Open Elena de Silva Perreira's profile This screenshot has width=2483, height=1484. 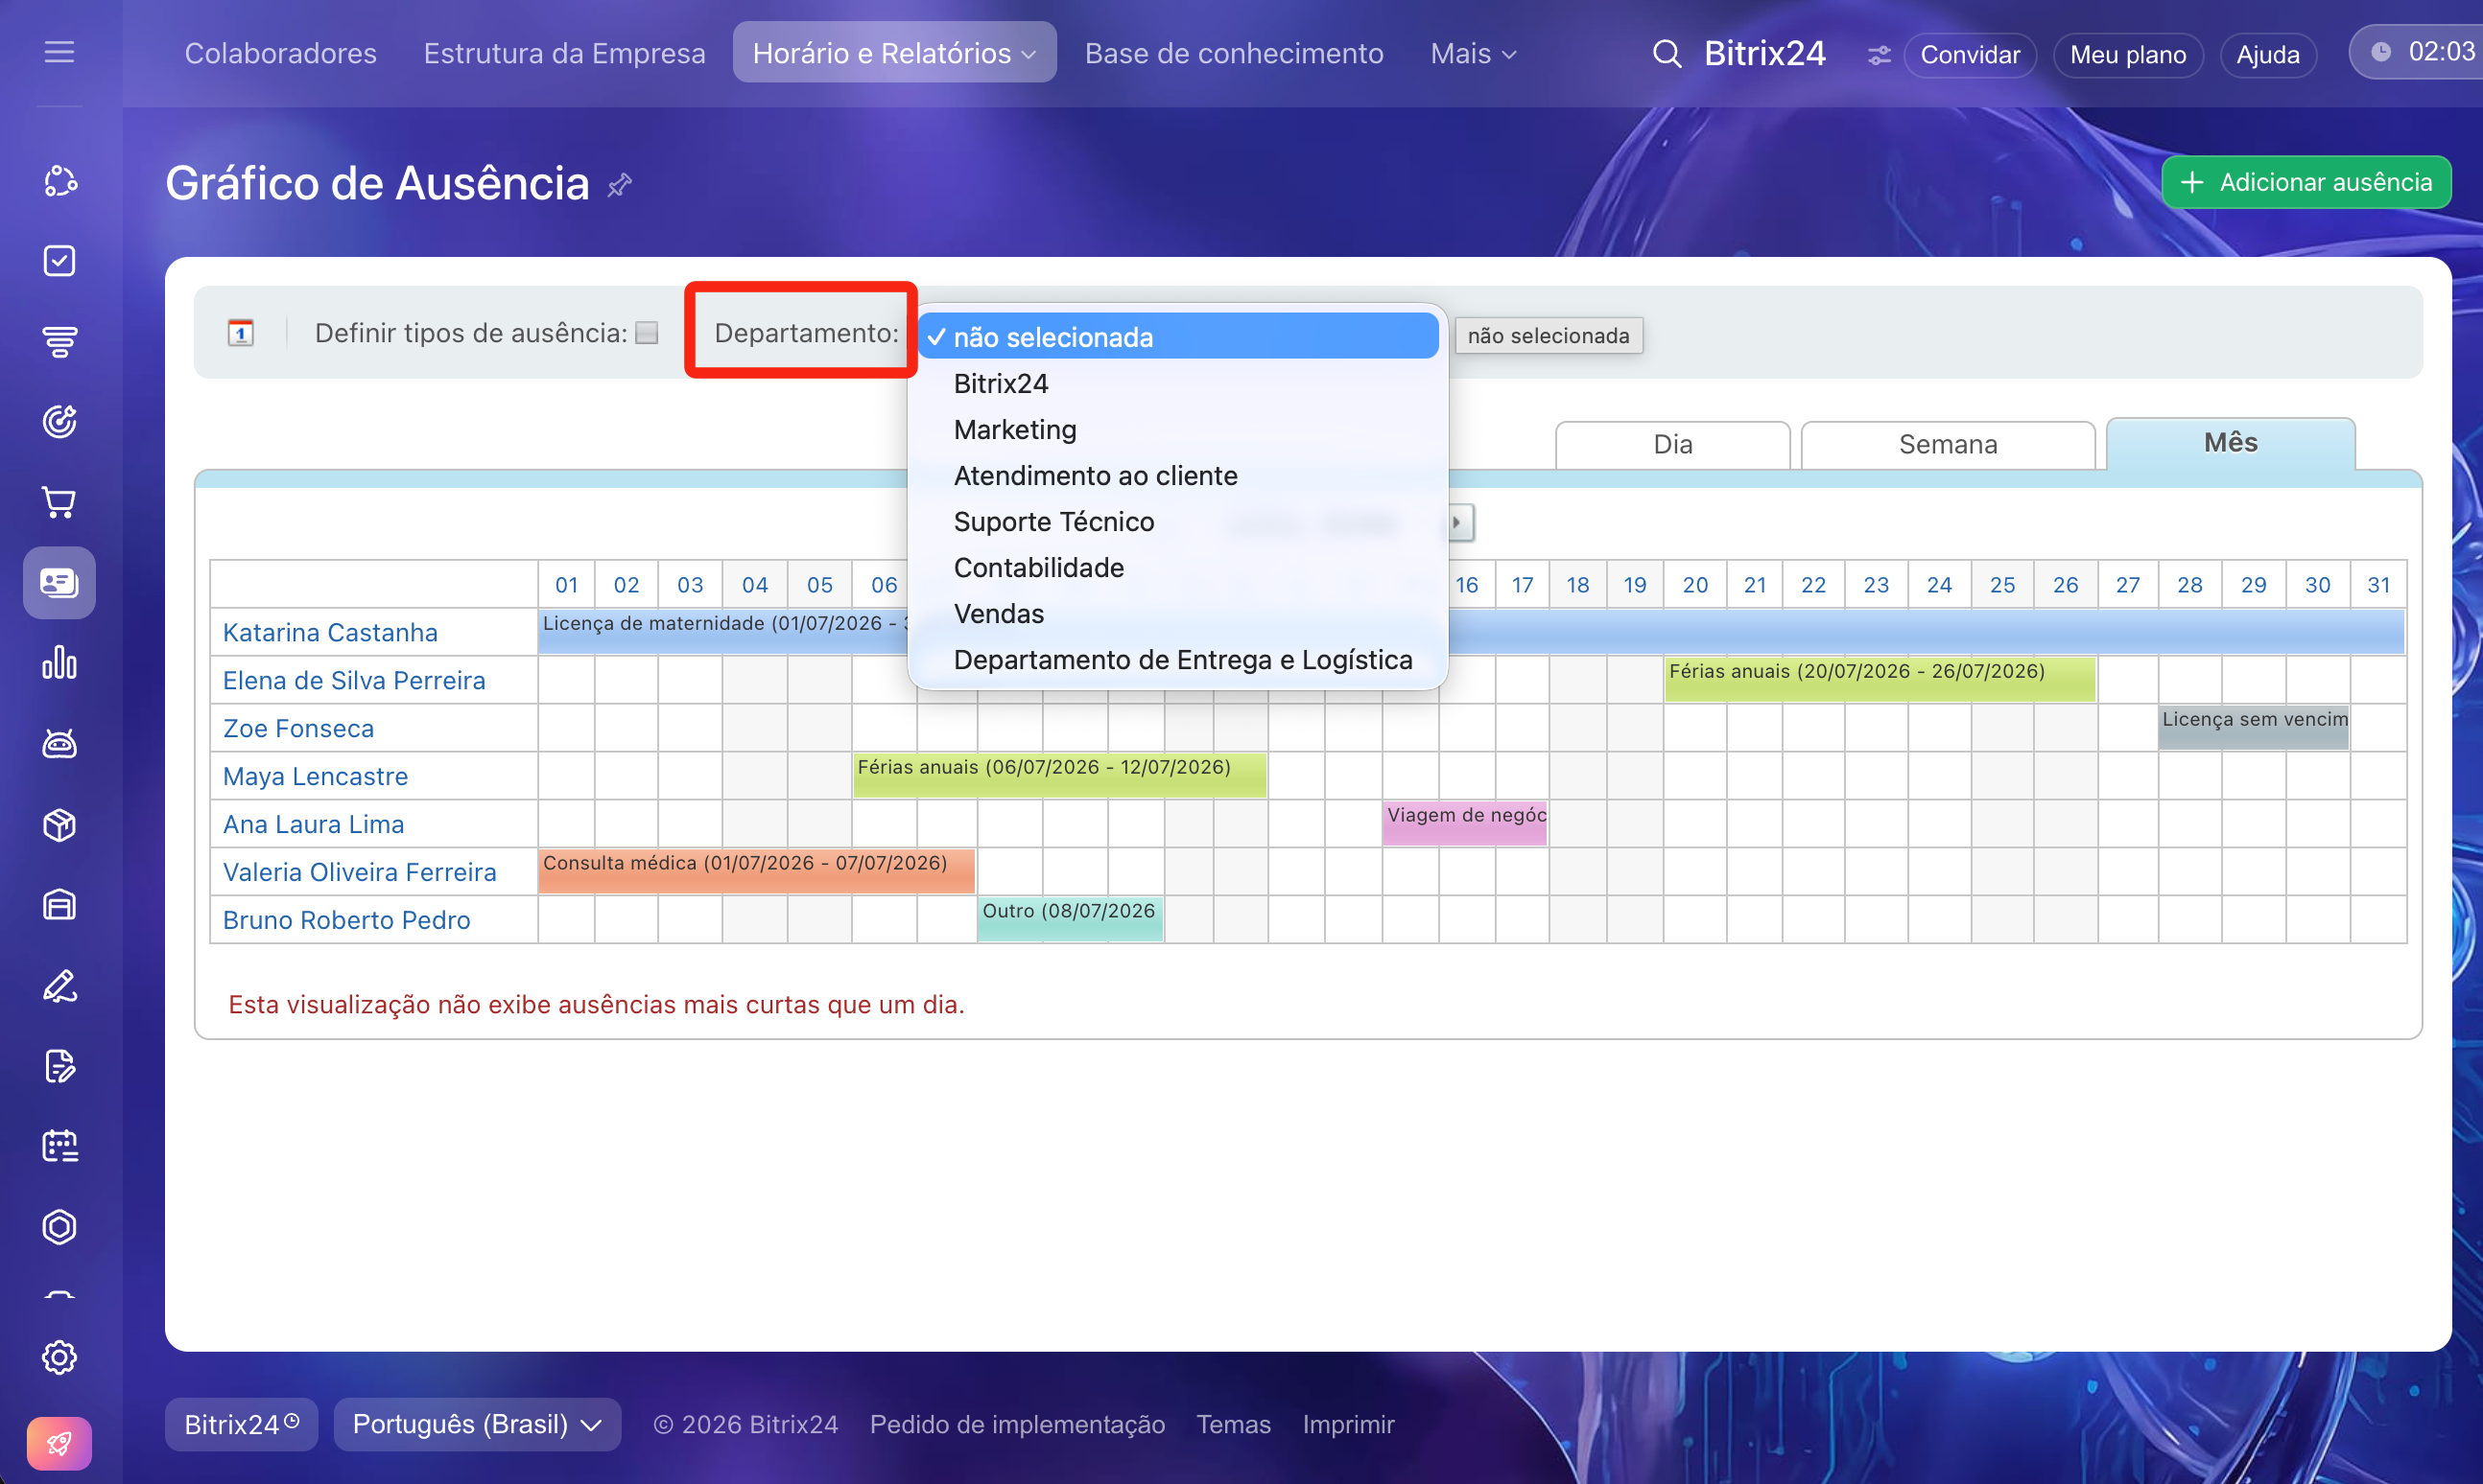354,681
